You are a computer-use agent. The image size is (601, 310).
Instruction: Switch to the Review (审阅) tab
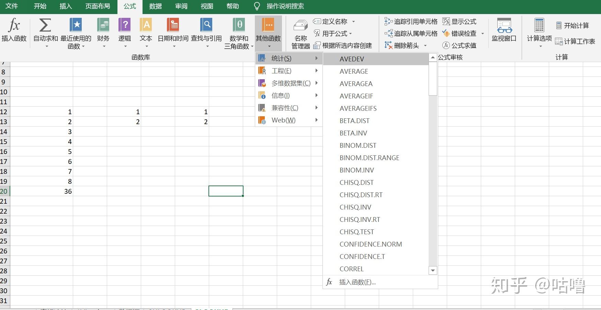tap(181, 6)
